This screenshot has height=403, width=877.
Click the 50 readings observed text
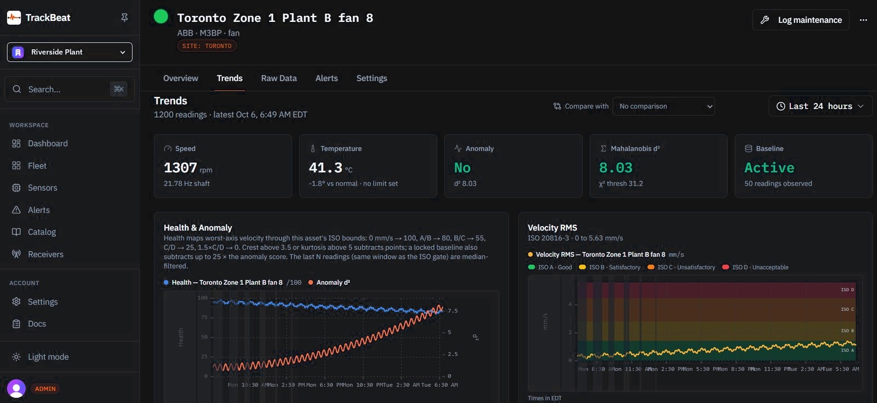(x=778, y=183)
